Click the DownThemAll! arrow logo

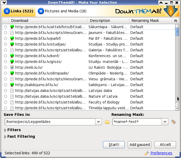[x=171, y=11]
